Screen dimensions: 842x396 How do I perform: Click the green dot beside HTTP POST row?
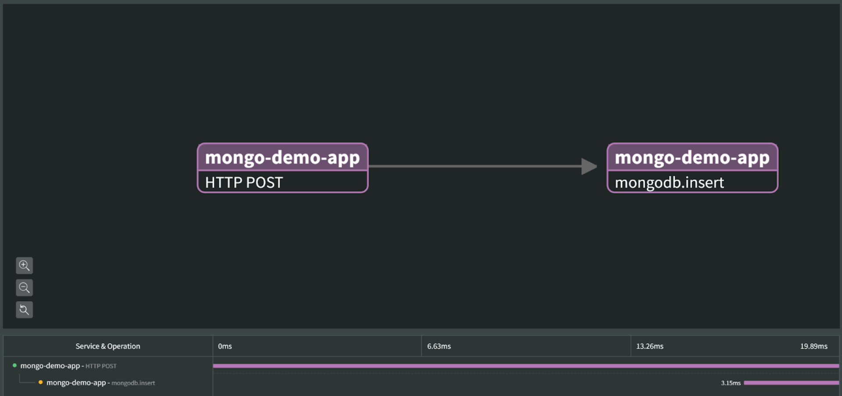(14, 365)
